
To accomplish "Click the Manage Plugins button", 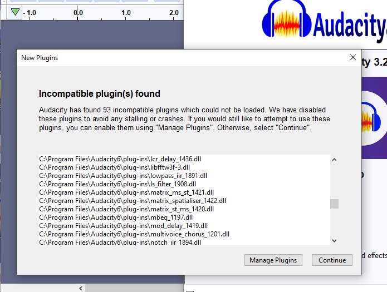I will 273,260.
